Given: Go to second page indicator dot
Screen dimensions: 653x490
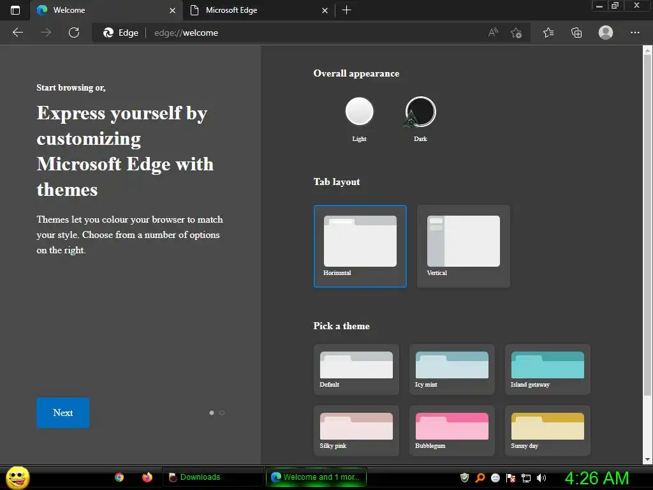Looking at the screenshot, I should pos(222,413).
